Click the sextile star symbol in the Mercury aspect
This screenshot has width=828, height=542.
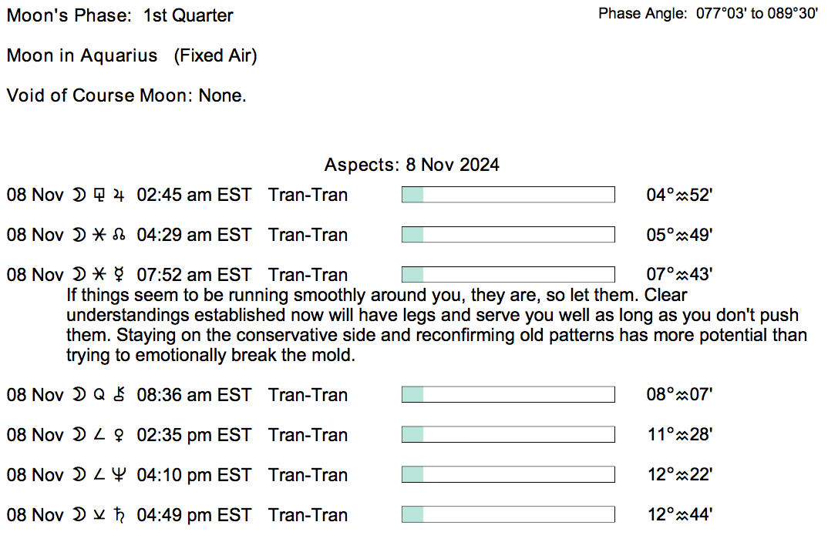[98, 275]
